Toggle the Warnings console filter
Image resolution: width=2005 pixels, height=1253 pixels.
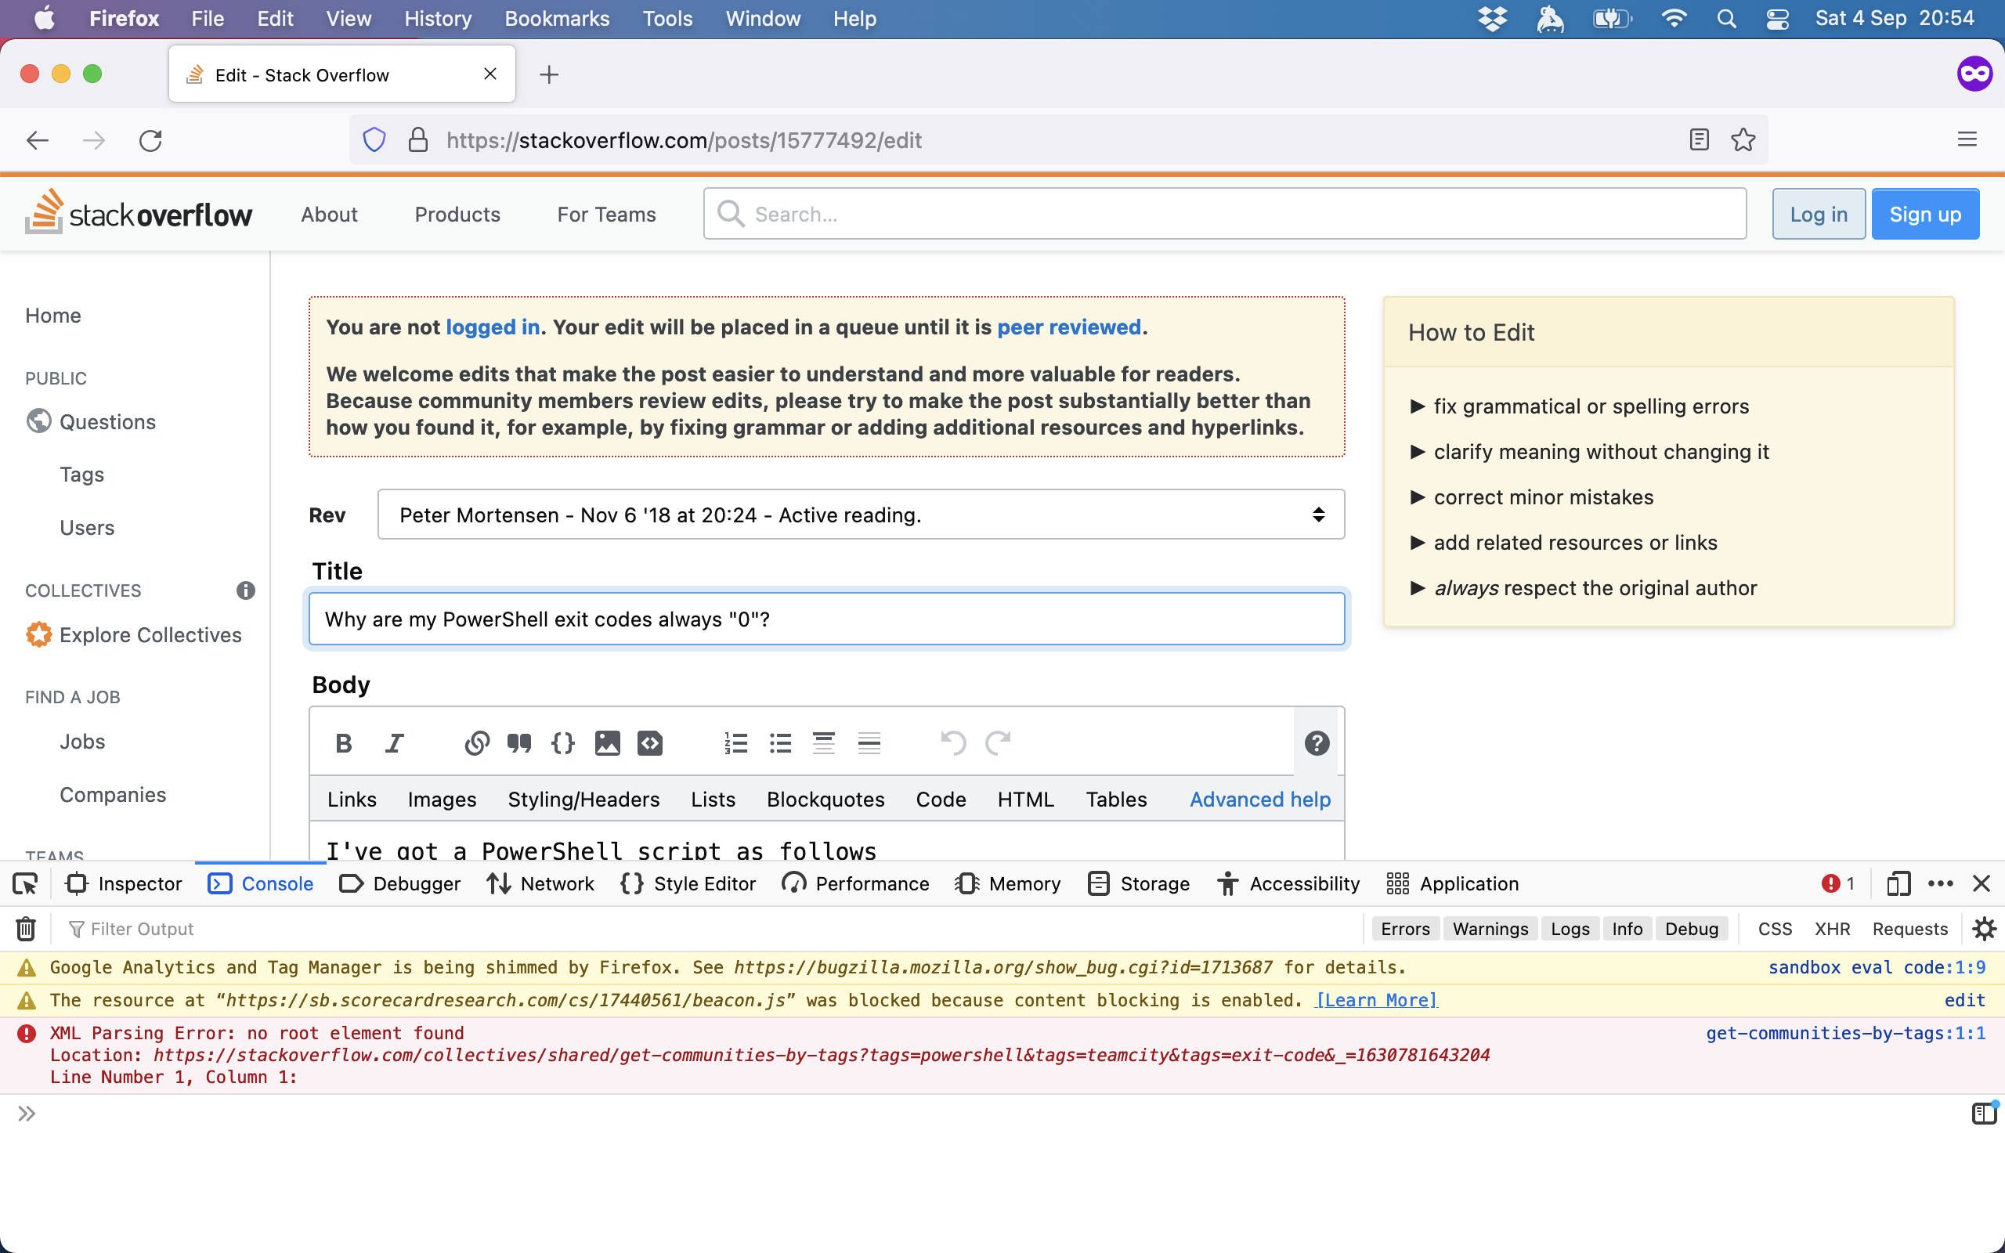click(x=1490, y=929)
